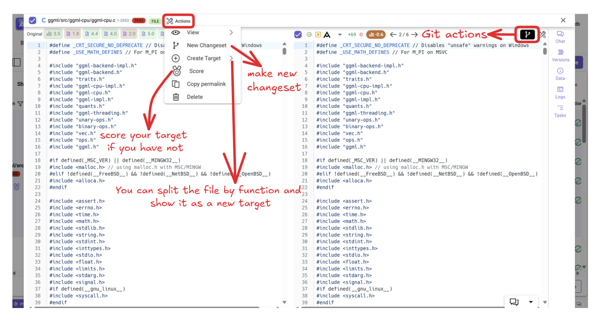Uncheck the ggml-cpu.c file checkbox
The height and width of the screenshot is (320, 600).
point(33,21)
